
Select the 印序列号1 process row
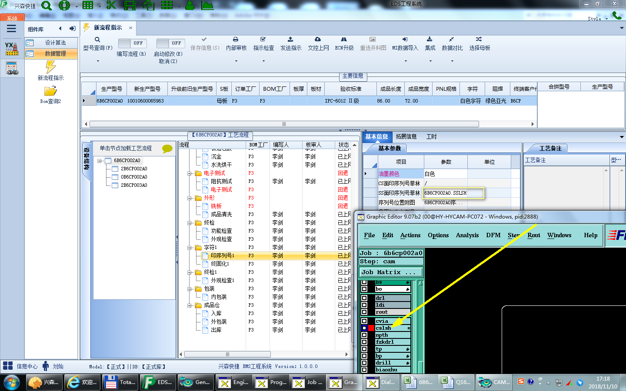point(265,255)
